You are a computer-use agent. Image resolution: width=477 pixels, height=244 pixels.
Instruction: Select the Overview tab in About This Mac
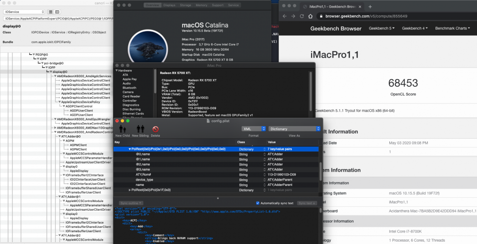(152, 5)
